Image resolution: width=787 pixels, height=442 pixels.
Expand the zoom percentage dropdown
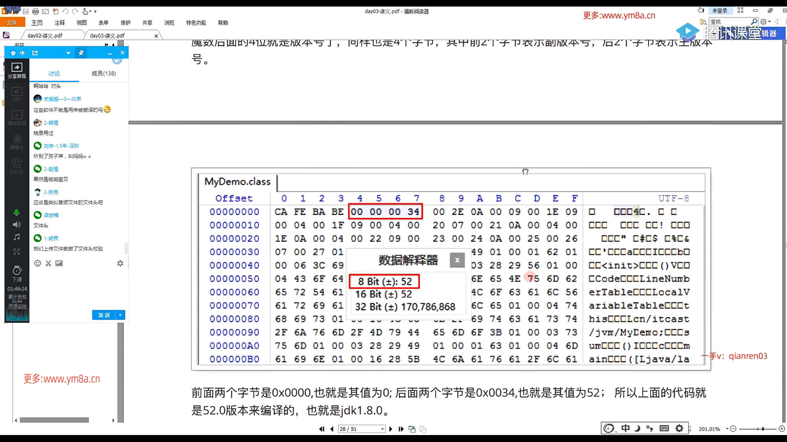(x=727, y=429)
